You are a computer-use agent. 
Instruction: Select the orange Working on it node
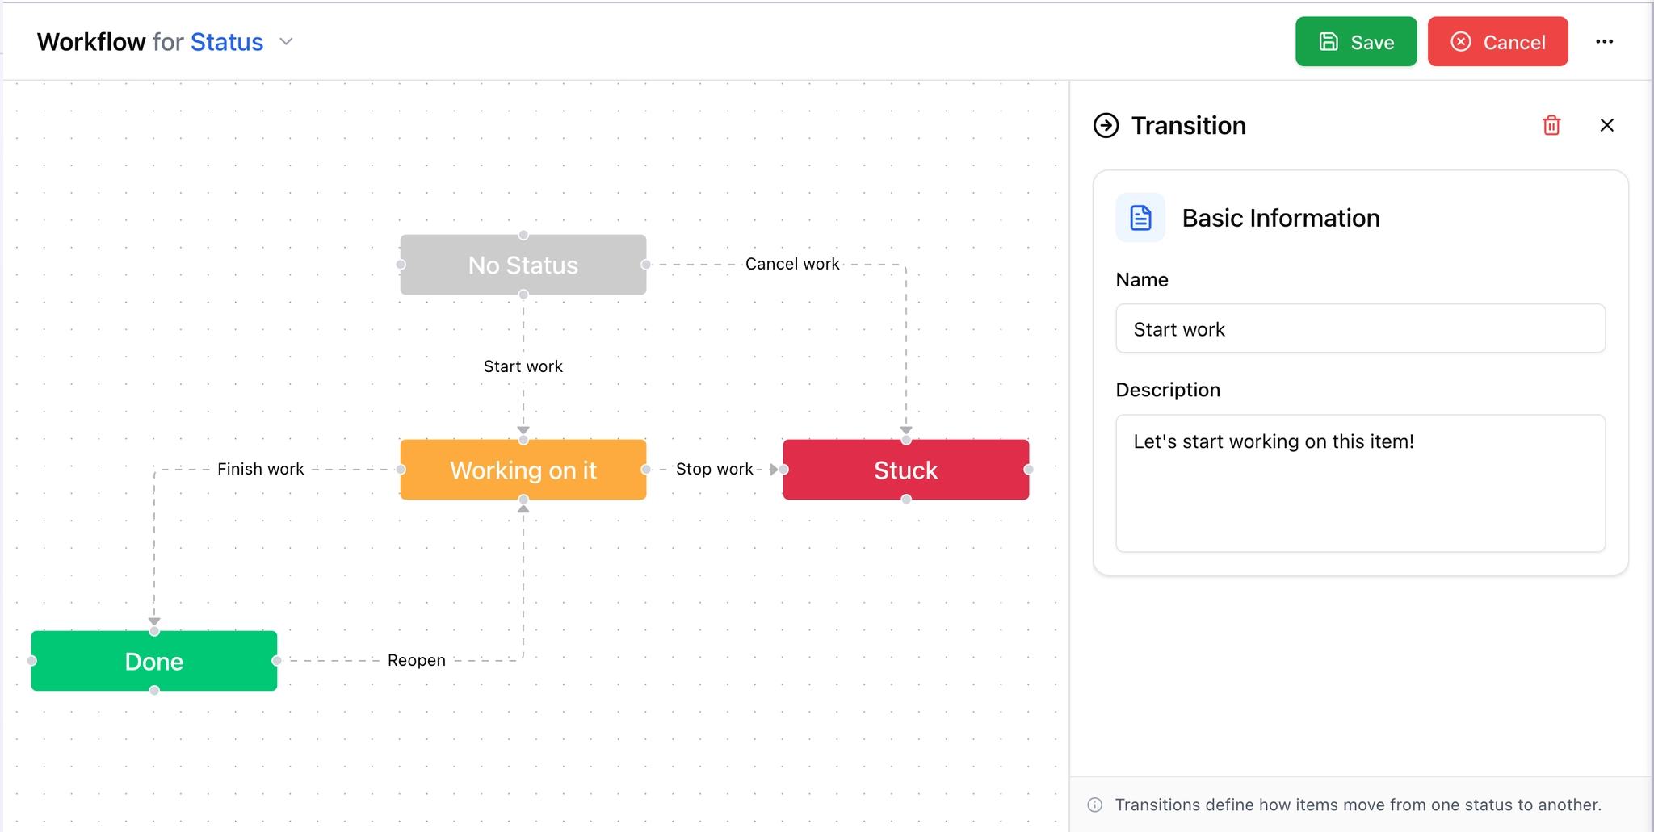523,470
